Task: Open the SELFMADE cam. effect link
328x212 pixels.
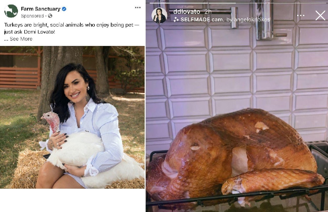Action: point(202,19)
